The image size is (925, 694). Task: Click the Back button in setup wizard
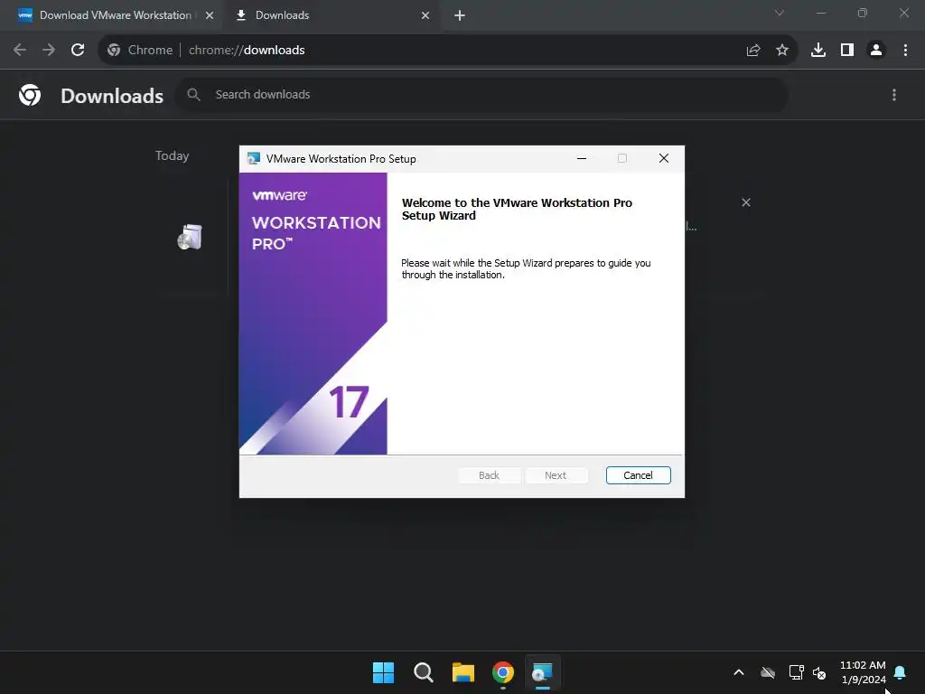(x=489, y=475)
